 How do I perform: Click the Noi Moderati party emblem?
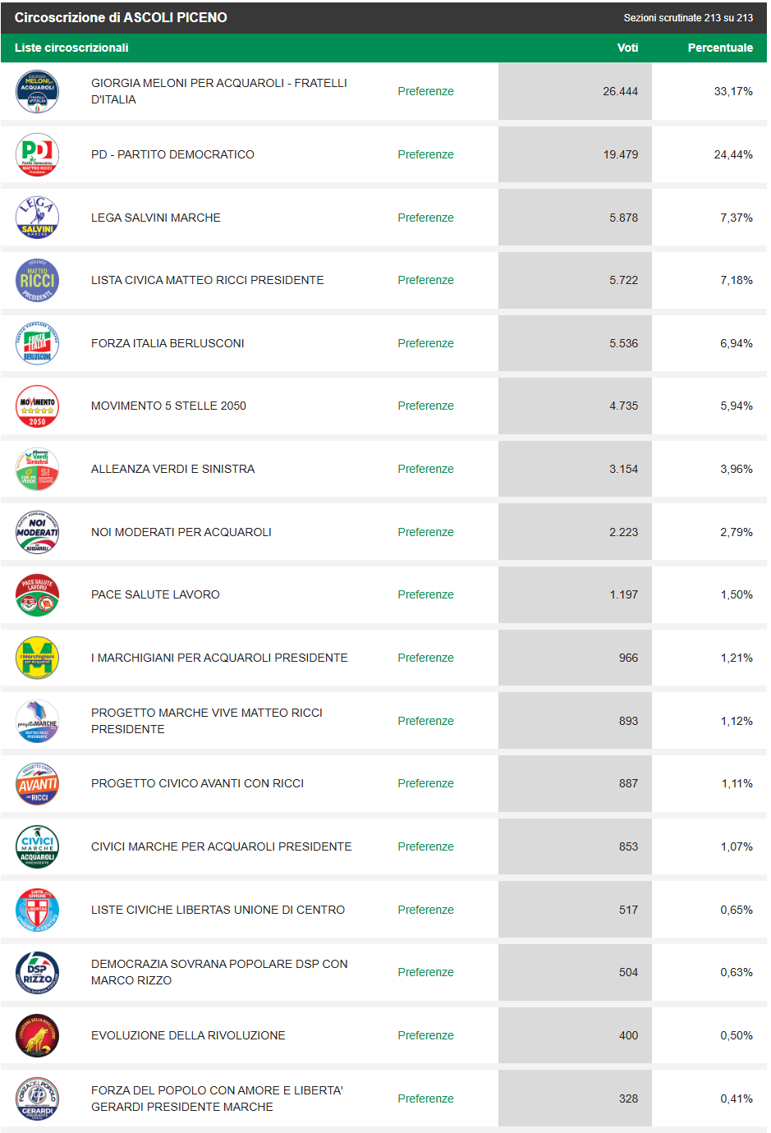tap(37, 532)
